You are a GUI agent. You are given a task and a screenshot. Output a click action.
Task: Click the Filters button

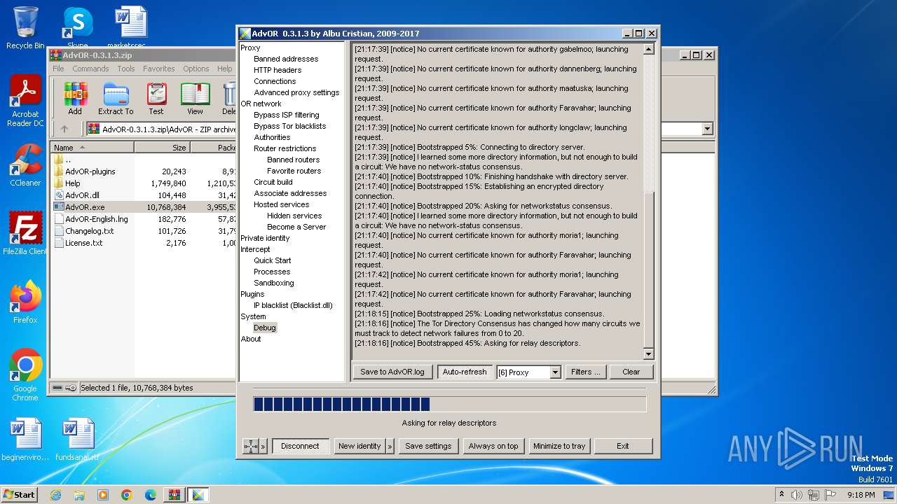coord(586,372)
